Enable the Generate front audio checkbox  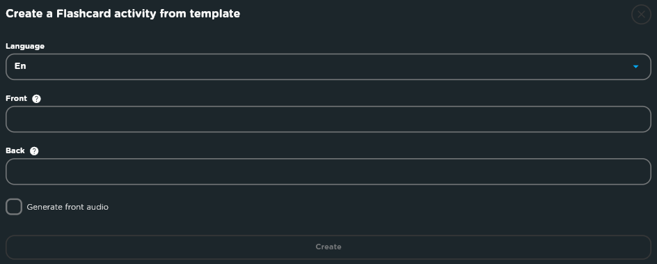pos(14,207)
